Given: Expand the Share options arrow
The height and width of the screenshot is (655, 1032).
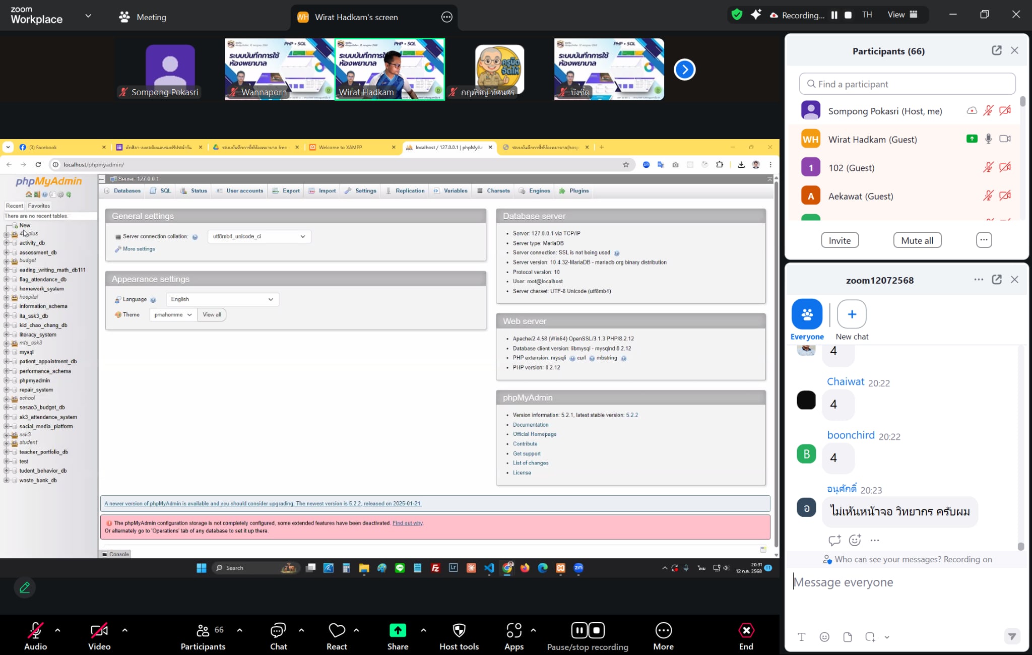Looking at the screenshot, I should point(423,630).
